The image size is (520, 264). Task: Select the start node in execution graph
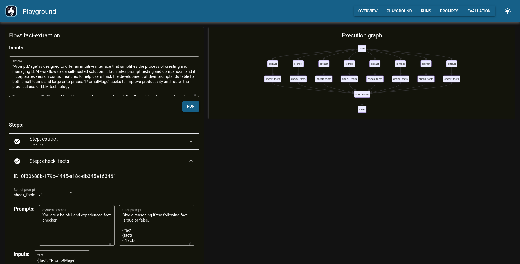tap(362, 49)
